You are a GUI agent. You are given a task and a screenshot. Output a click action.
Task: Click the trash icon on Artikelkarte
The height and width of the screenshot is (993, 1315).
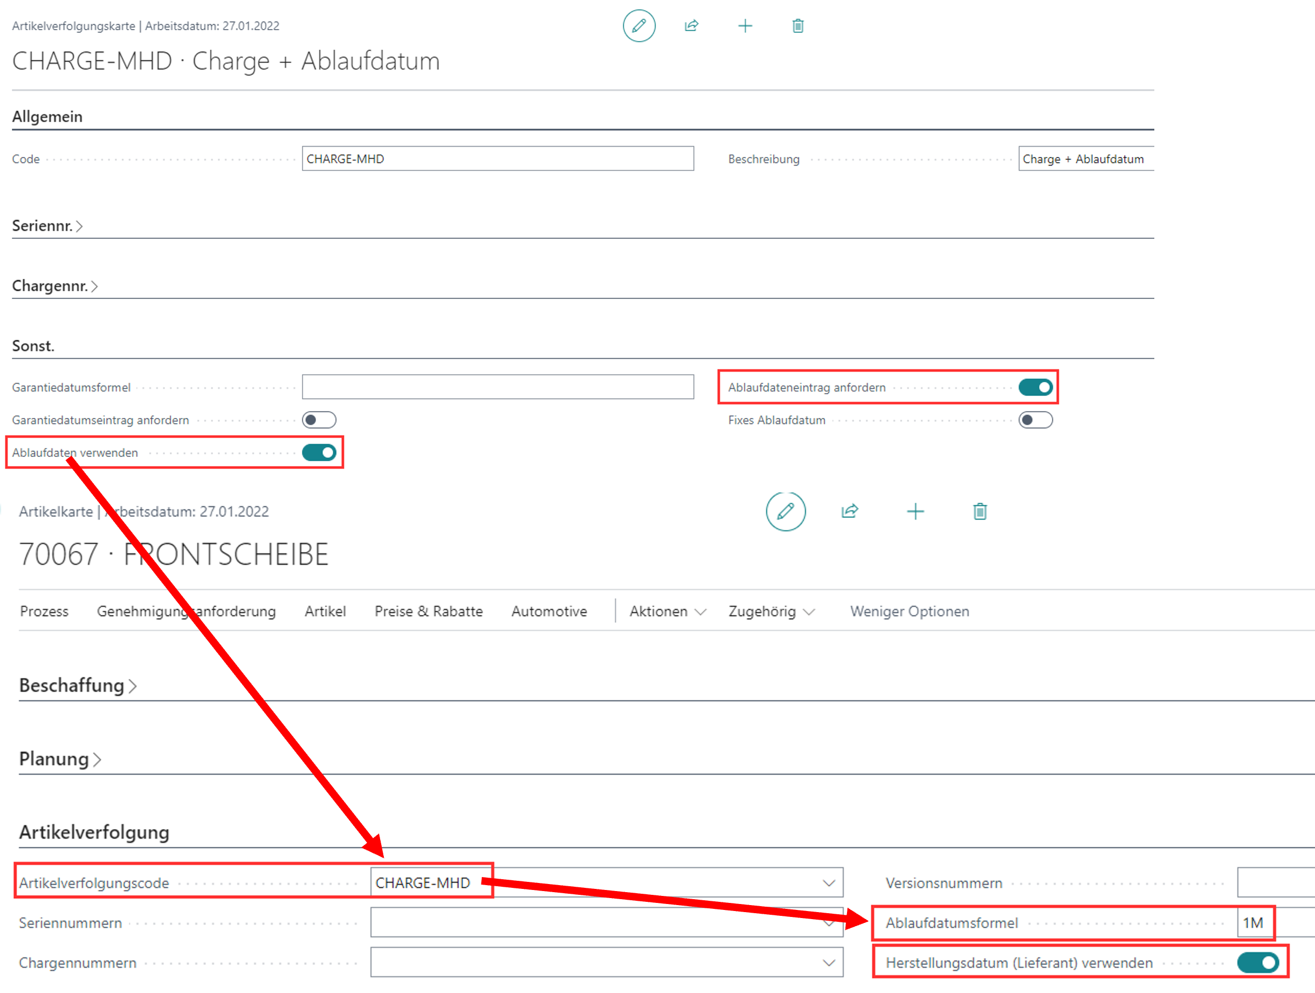[979, 511]
